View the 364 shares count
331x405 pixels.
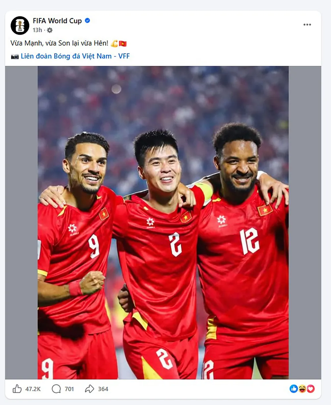pyautogui.click(x=103, y=389)
